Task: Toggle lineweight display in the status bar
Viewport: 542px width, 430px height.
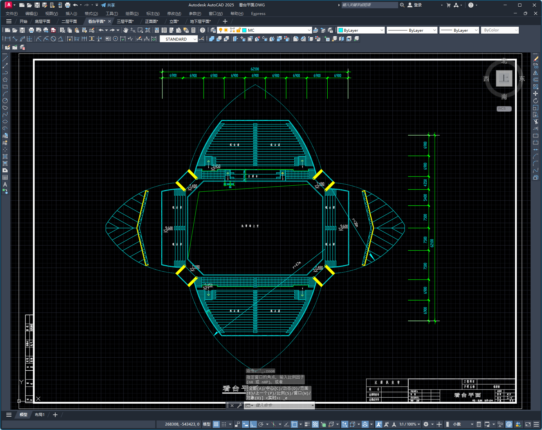Action: (307, 424)
